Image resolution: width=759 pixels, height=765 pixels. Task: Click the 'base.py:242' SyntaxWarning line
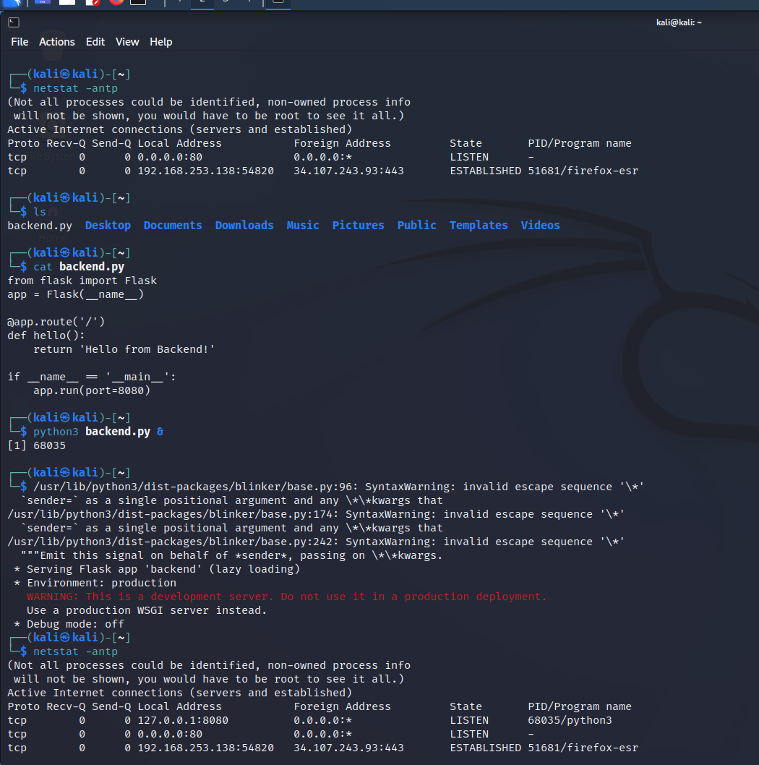point(316,542)
